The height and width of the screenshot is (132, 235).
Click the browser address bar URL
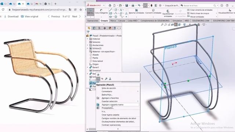tap(40, 10)
